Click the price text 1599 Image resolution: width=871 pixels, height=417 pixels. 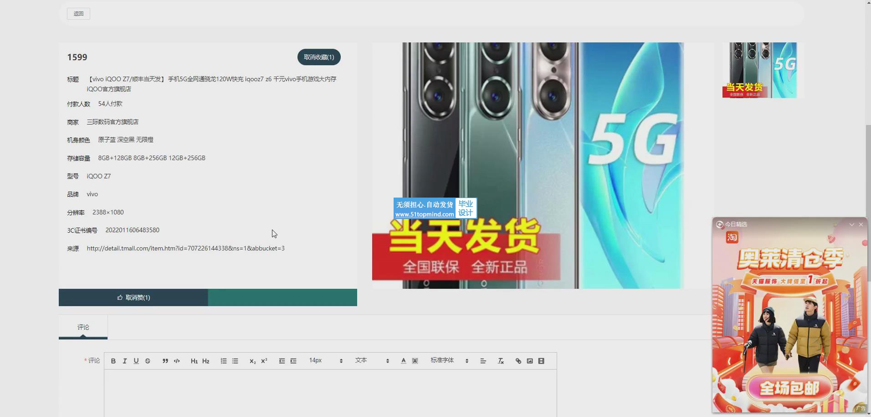(x=77, y=57)
